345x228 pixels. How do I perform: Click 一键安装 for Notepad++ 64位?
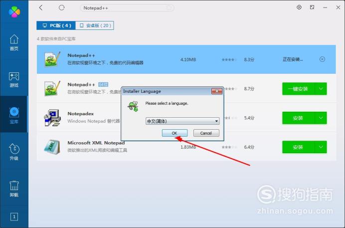point(298,89)
